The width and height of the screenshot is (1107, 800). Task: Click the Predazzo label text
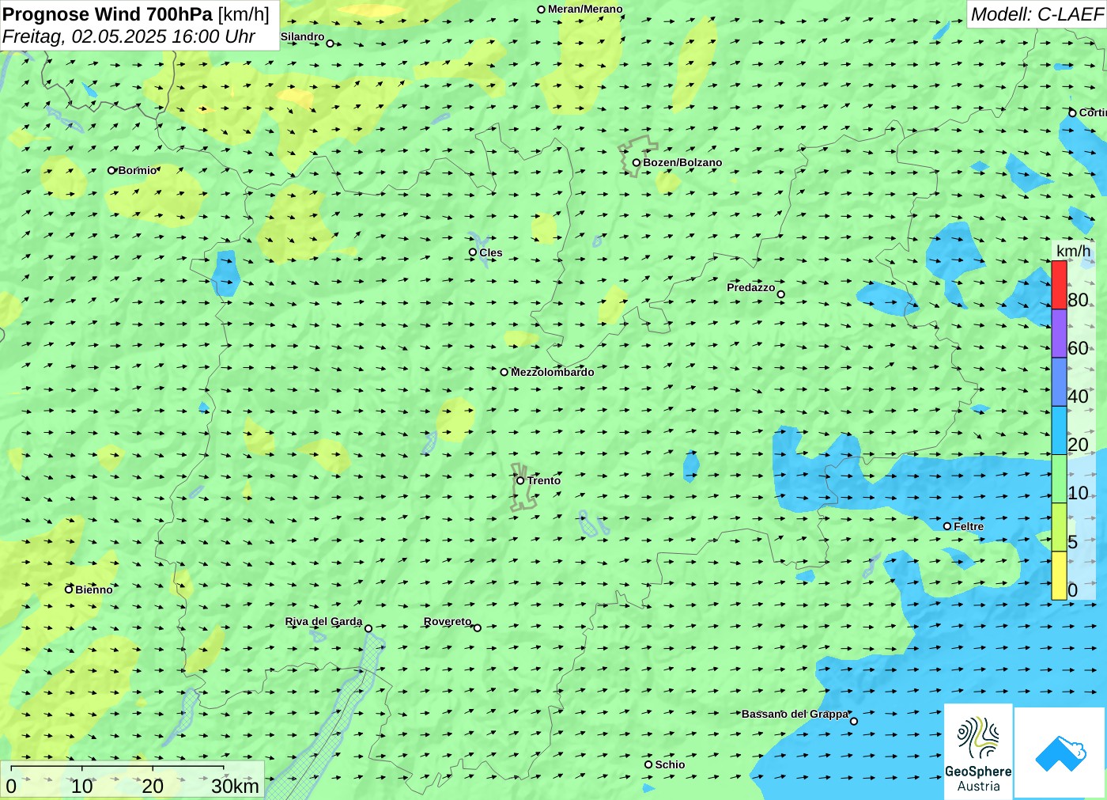pyautogui.click(x=751, y=287)
